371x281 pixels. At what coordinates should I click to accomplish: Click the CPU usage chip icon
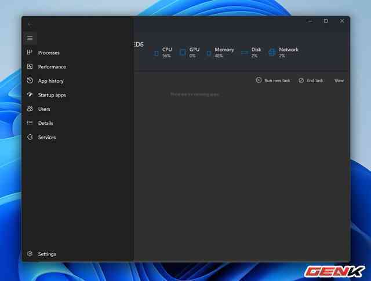tap(156, 53)
